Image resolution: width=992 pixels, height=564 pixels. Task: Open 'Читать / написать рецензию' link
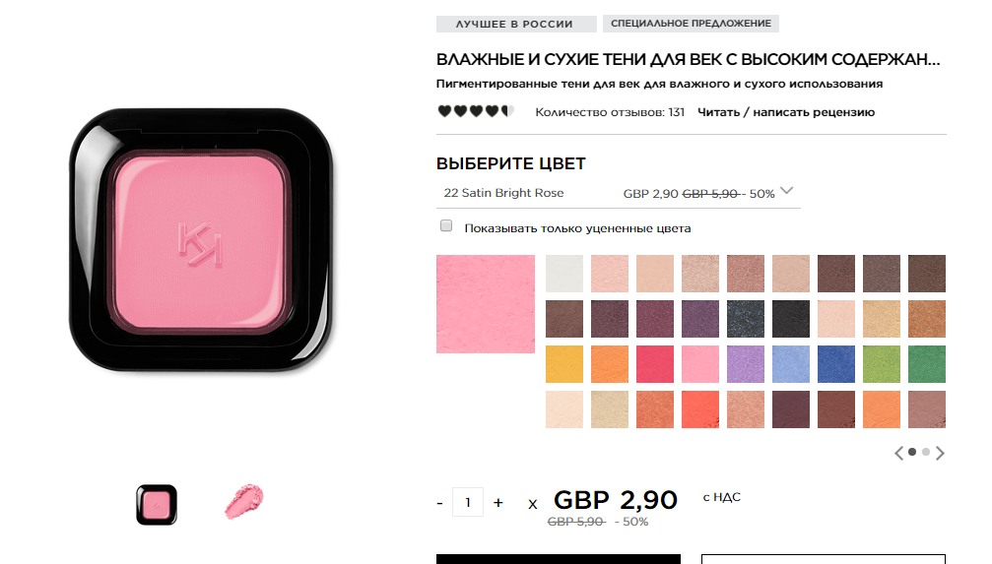(x=786, y=112)
